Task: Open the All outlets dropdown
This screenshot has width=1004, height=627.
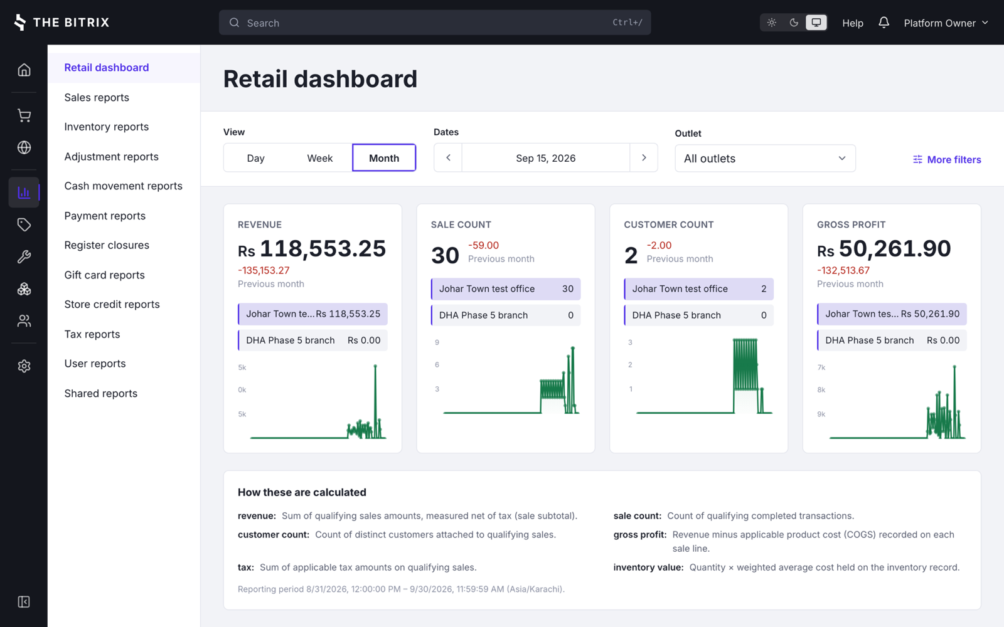Action: (765, 159)
